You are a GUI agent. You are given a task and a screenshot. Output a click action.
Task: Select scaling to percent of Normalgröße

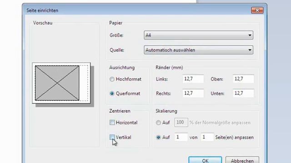(158, 123)
